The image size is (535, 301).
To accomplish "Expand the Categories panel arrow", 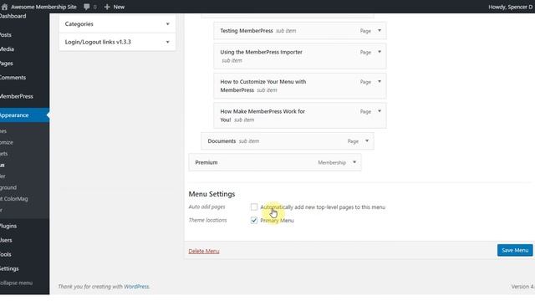I will 167,24.
